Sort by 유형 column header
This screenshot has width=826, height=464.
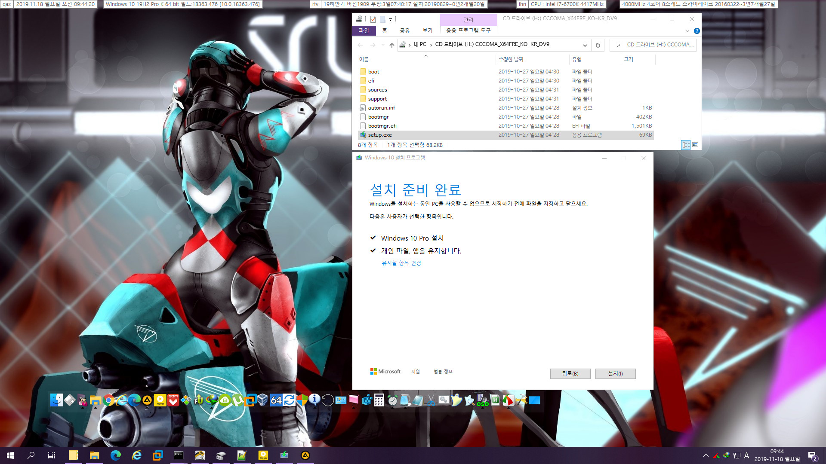[x=576, y=59]
